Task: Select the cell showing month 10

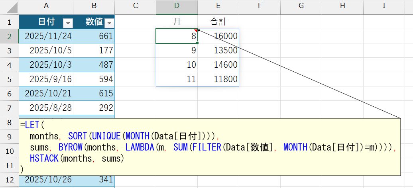Action: [177, 65]
